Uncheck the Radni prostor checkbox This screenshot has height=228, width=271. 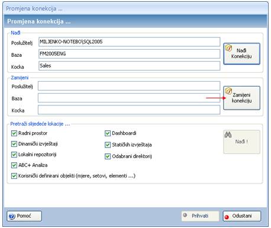pos(14,133)
